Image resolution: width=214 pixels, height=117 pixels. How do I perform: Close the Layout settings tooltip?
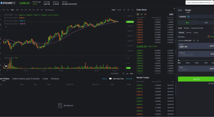click(212, 3)
